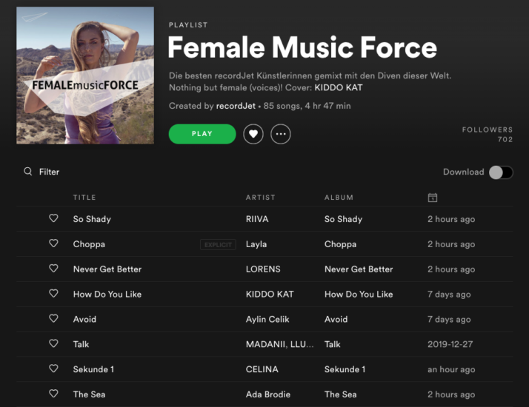Screen dimensions: 529x407
Task: Like the song So Shady
Action: (53, 218)
